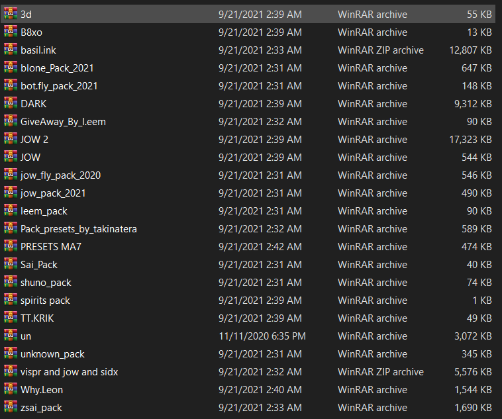
Task: Select the TT.KRIK archive icon
Action: click(11, 318)
